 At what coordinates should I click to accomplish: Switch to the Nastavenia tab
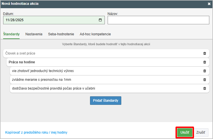tap(34, 34)
